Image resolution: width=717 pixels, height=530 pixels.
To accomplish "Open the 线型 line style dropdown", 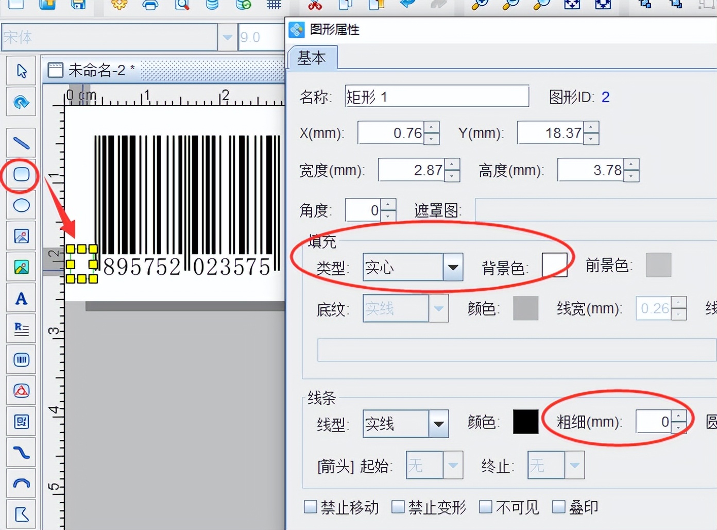I will 438,424.
